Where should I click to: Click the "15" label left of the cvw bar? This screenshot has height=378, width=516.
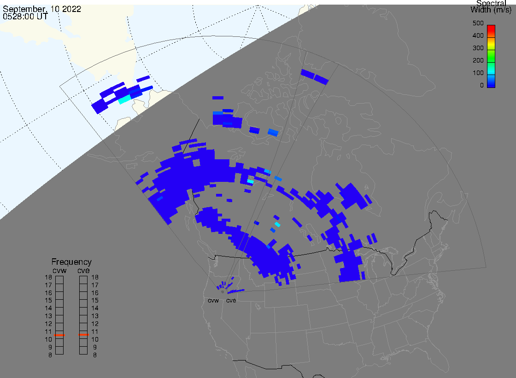48,300
